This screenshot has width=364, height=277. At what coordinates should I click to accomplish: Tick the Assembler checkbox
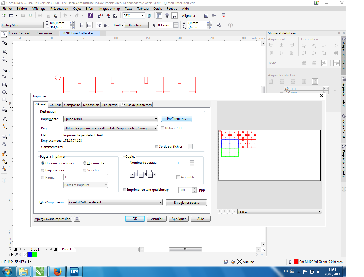coord(178,177)
